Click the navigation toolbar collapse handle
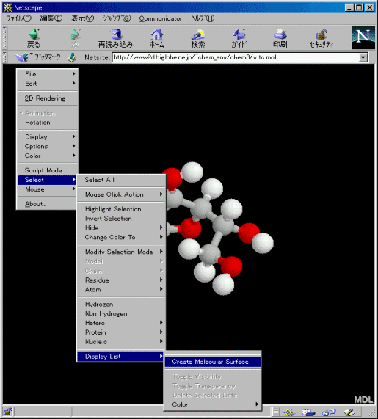The image size is (378, 419). click(4, 37)
